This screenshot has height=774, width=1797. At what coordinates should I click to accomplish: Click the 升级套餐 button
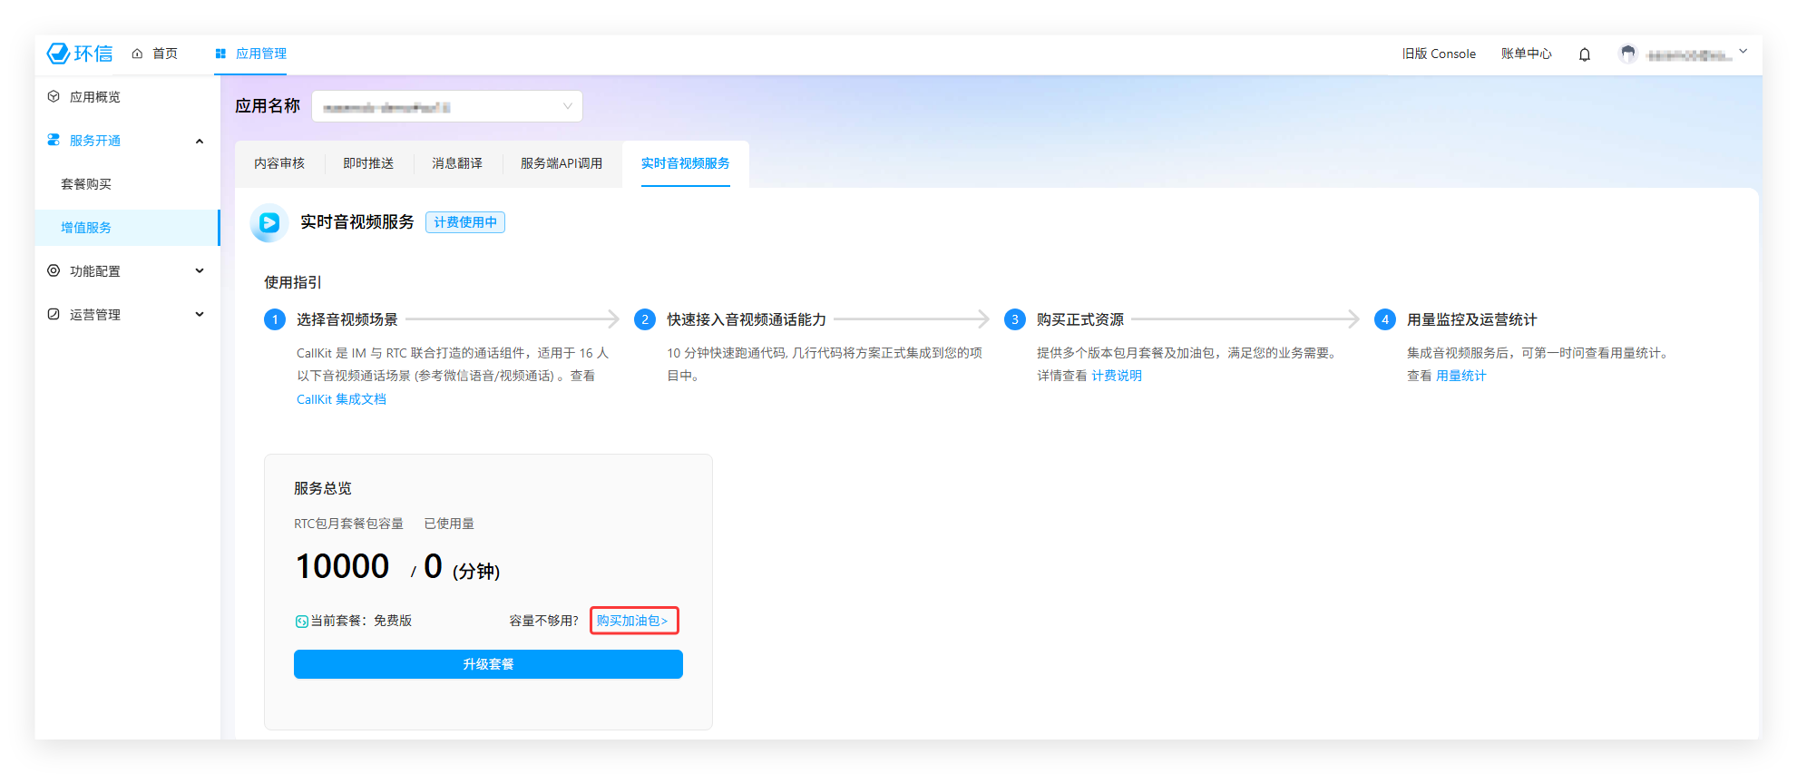pyautogui.click(x=488, y=664)
